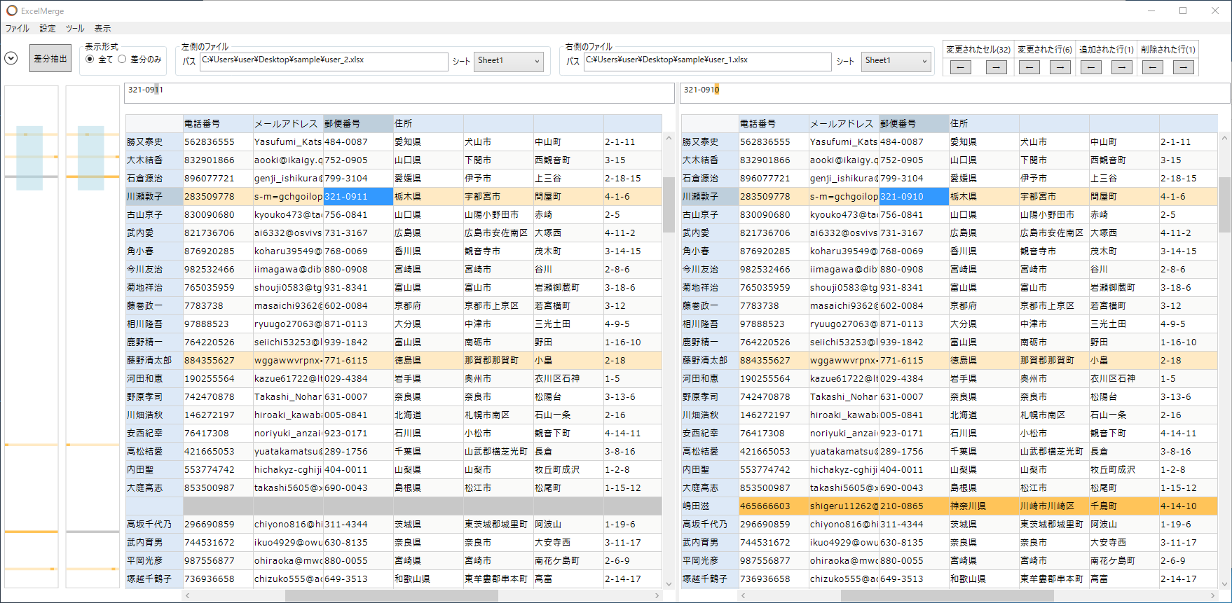Go to previous changed cell (変更されたセル)
The image size is (1232, 603).
[960, 67]
